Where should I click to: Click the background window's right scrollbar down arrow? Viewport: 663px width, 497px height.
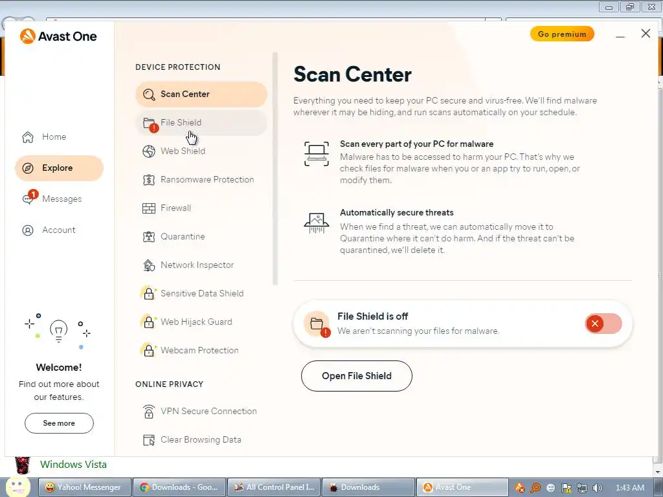pos(658,472)
